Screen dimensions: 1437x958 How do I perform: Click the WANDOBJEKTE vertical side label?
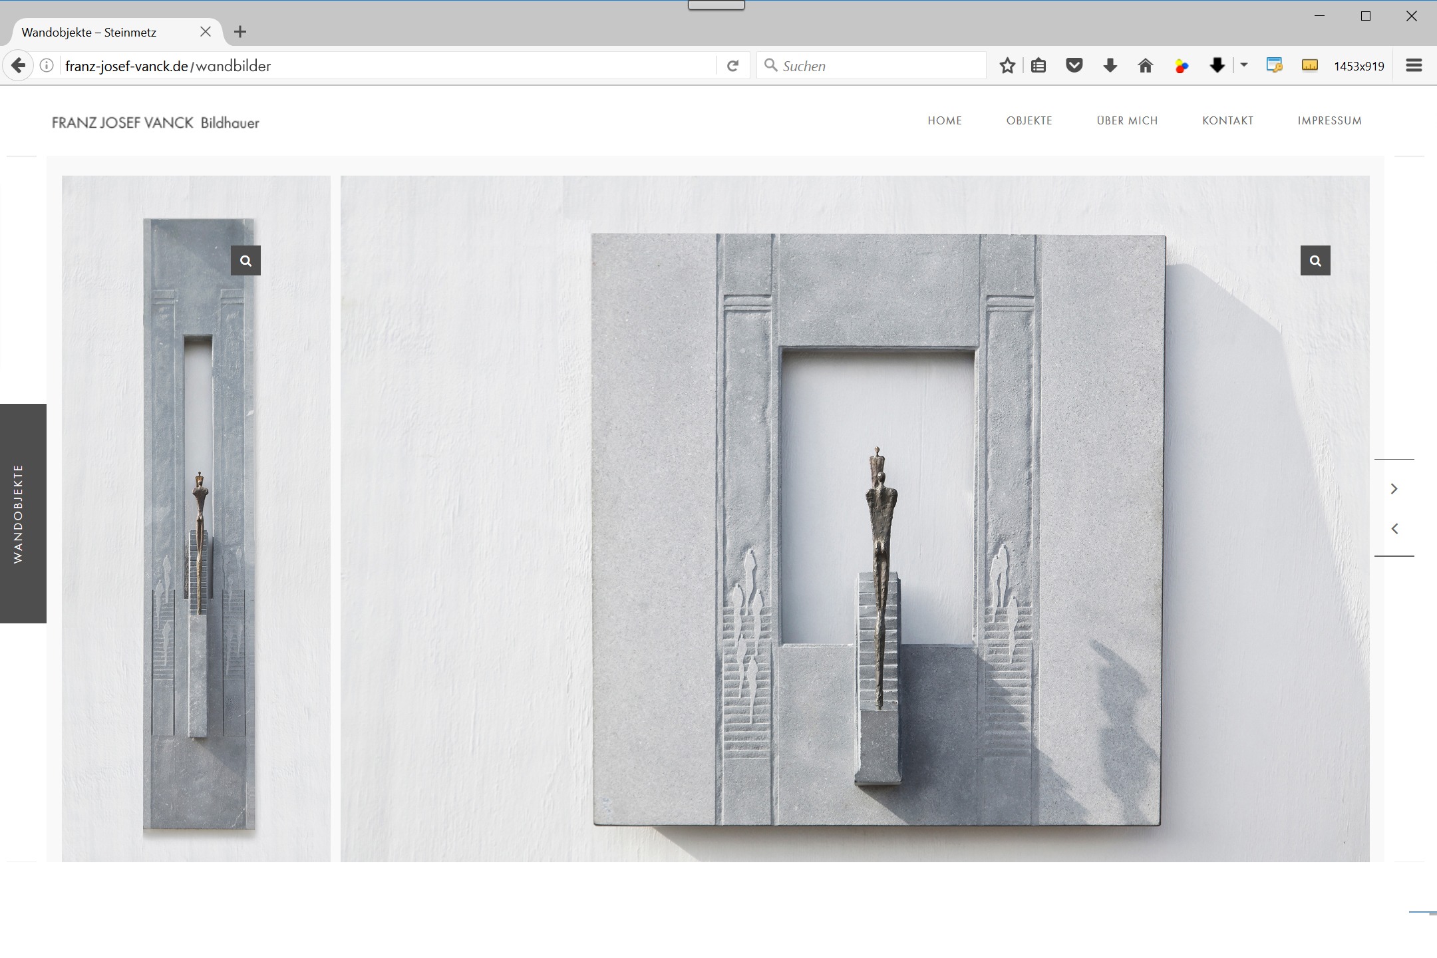pyautogui.click(x=23, y=513)
